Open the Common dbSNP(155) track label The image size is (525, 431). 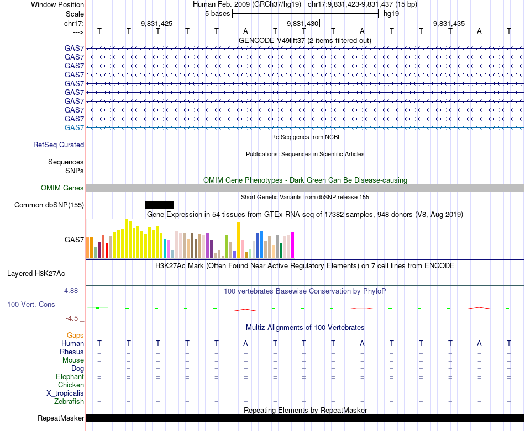[49, 205]
